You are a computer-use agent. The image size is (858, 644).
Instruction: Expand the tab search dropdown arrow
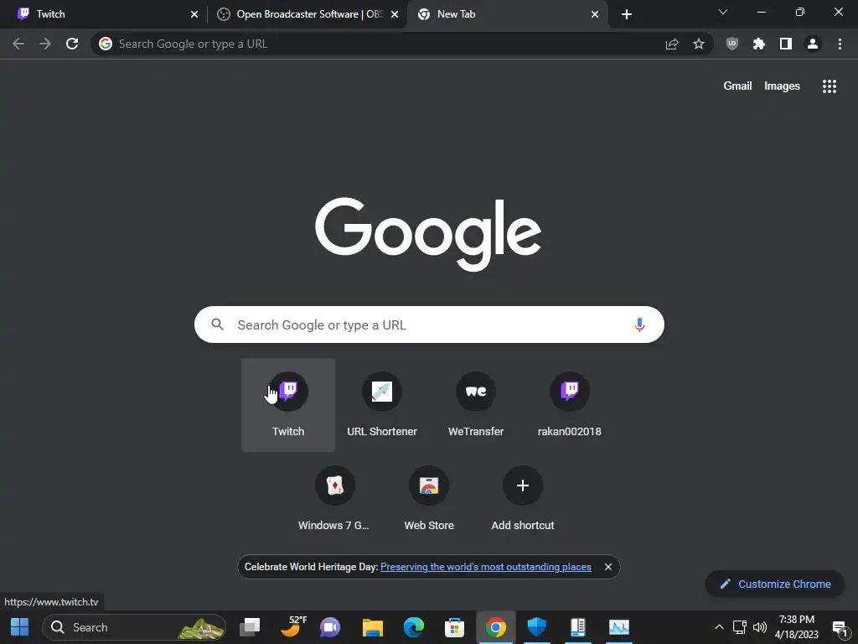click(x=723, y=12)
